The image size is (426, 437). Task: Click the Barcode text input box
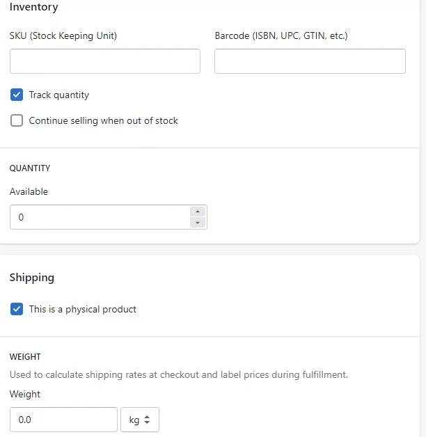click(310, 61)
